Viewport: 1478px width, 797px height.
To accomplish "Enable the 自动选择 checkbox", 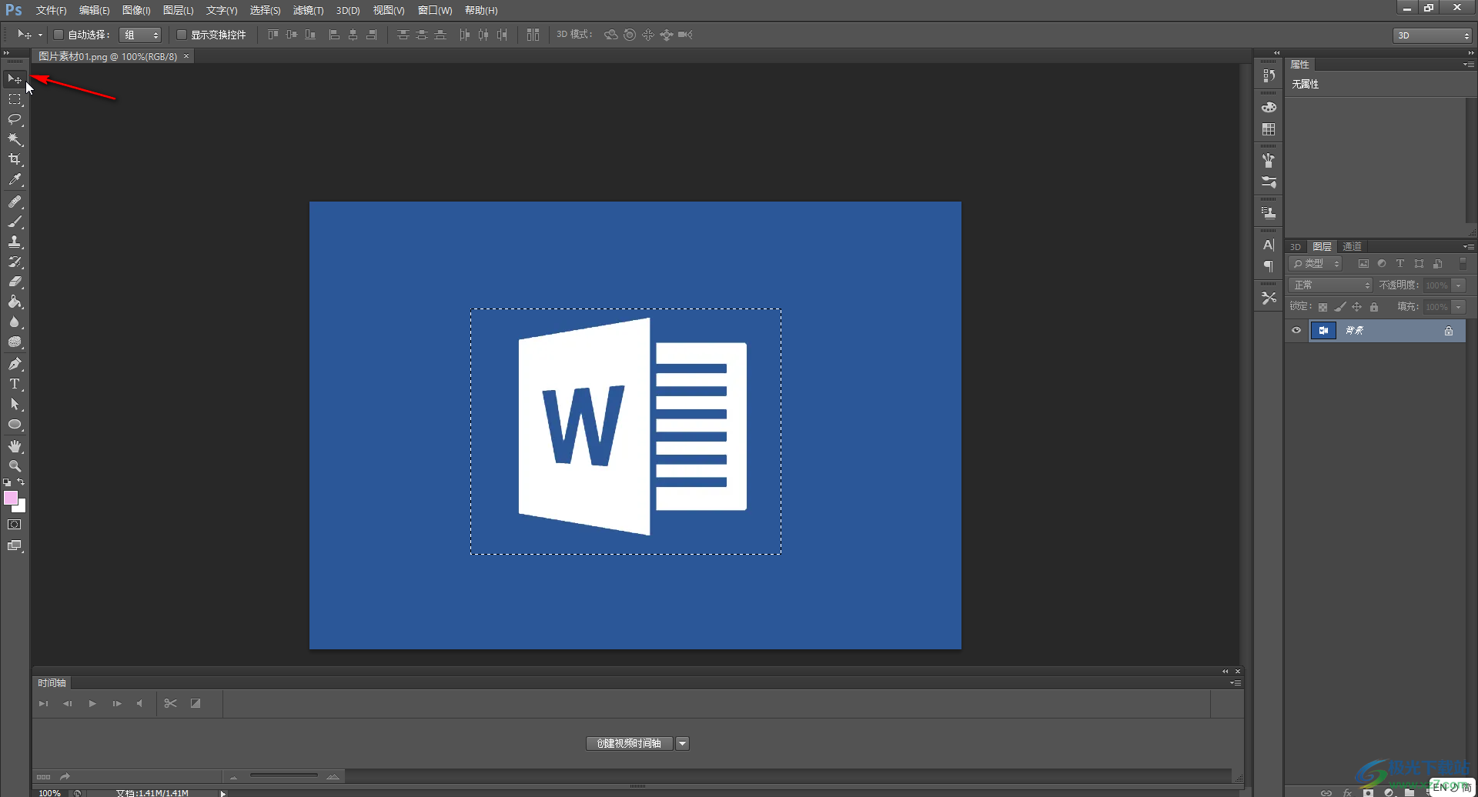I will pyautogui.click(x=58, y=35).
